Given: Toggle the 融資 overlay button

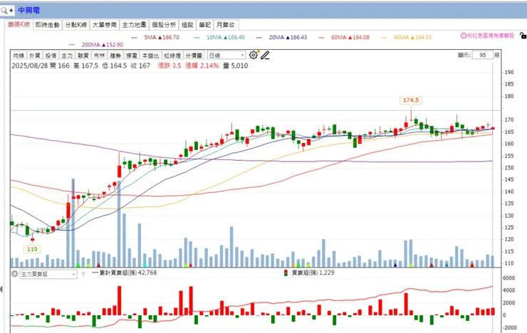Looking at the screenshot, I should pos(83,55).
